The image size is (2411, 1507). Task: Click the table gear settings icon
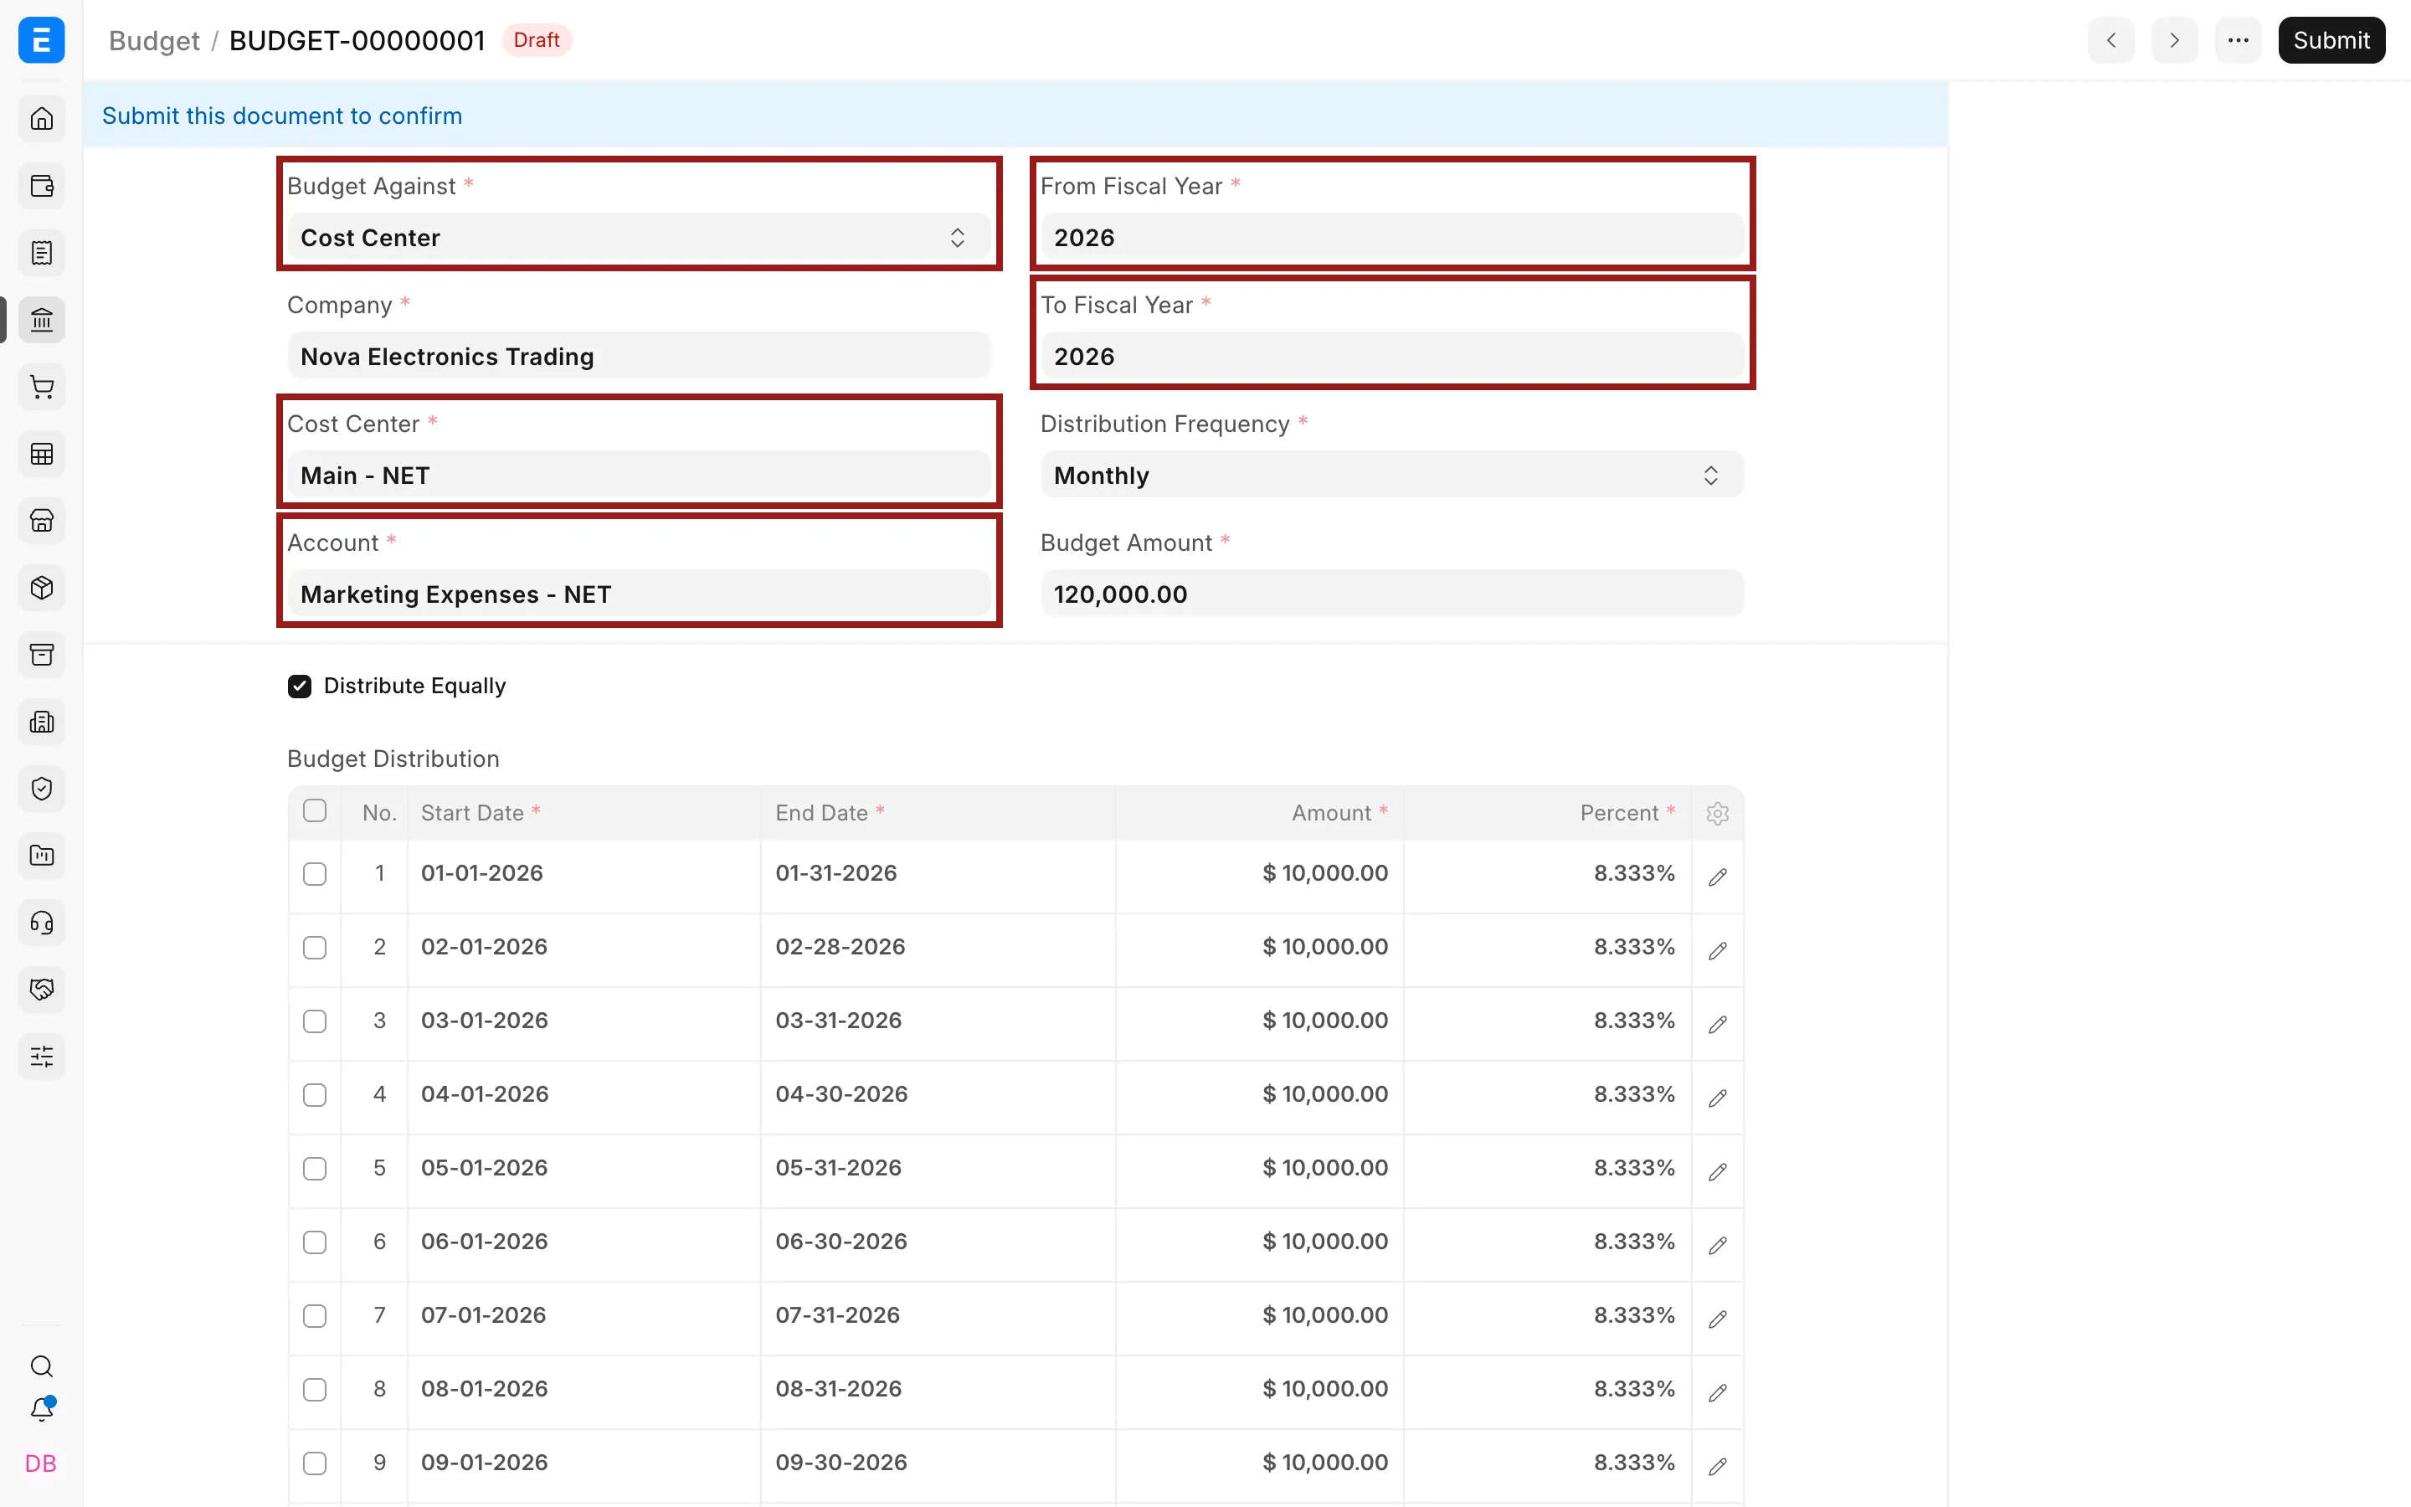(x=1718, y=813)
